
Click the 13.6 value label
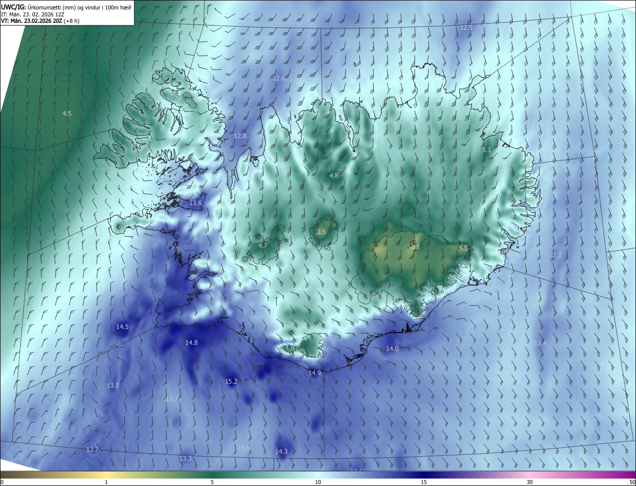[x=196, y=203]
